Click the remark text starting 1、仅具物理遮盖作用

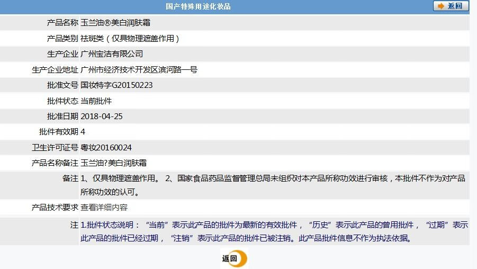[273, 185]
